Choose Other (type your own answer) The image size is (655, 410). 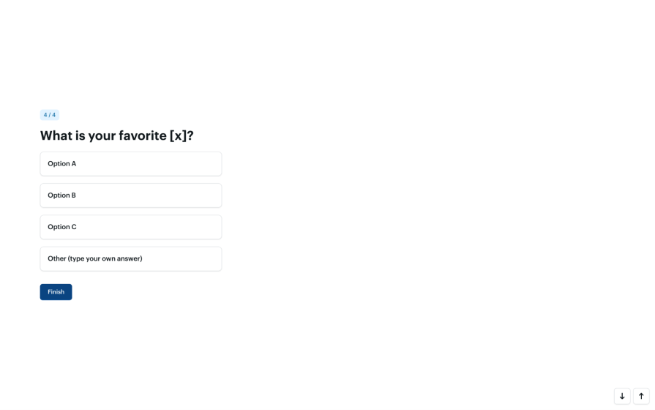coord(131,258)
